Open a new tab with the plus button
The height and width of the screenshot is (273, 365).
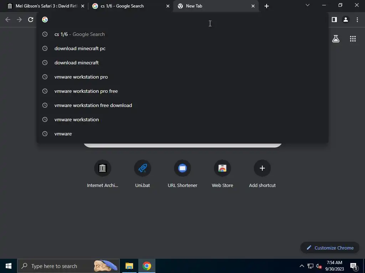tap(267, 6)
